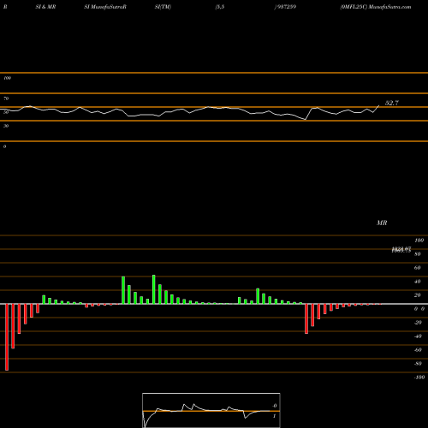The image size is (428, 428).
Task: Click the RSI 0 level label
Action: tap(4, 146)
